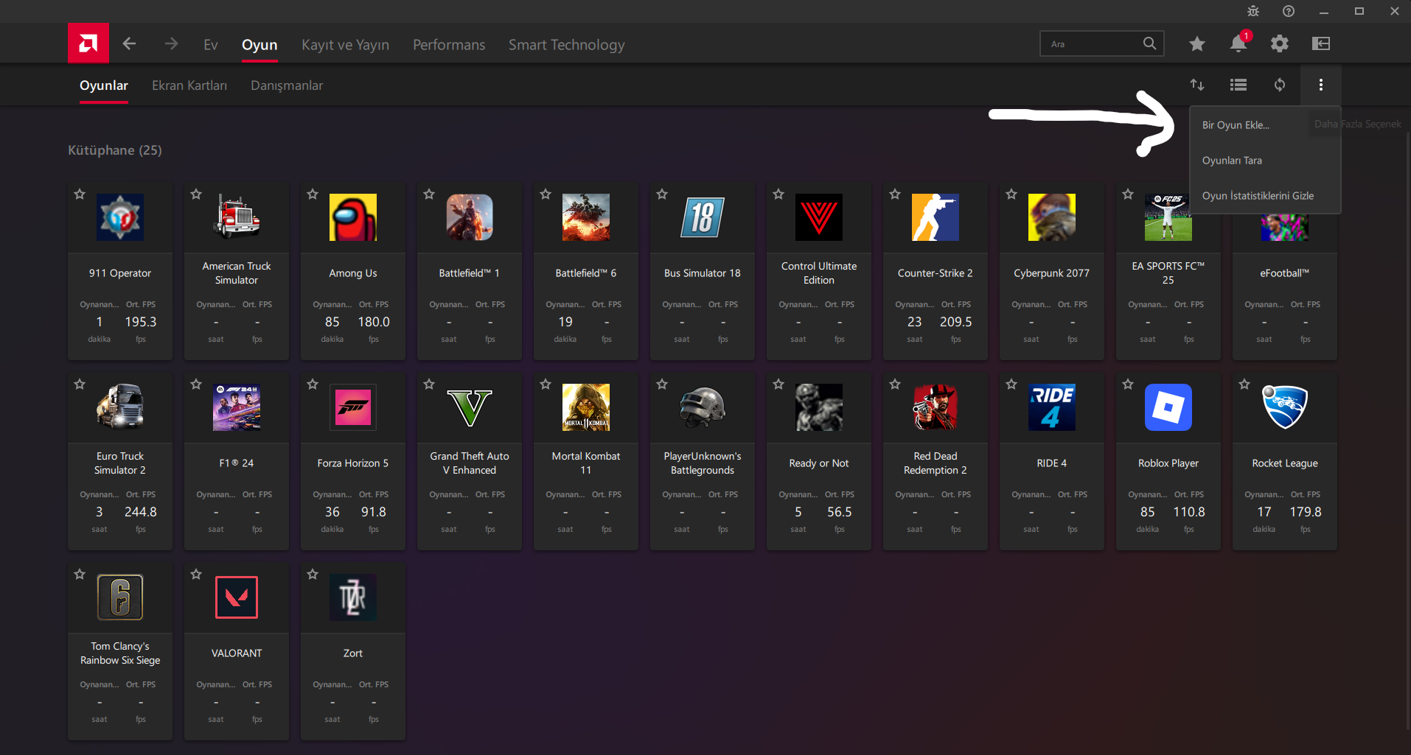Open the notifications bell icon

(1238, 44)
